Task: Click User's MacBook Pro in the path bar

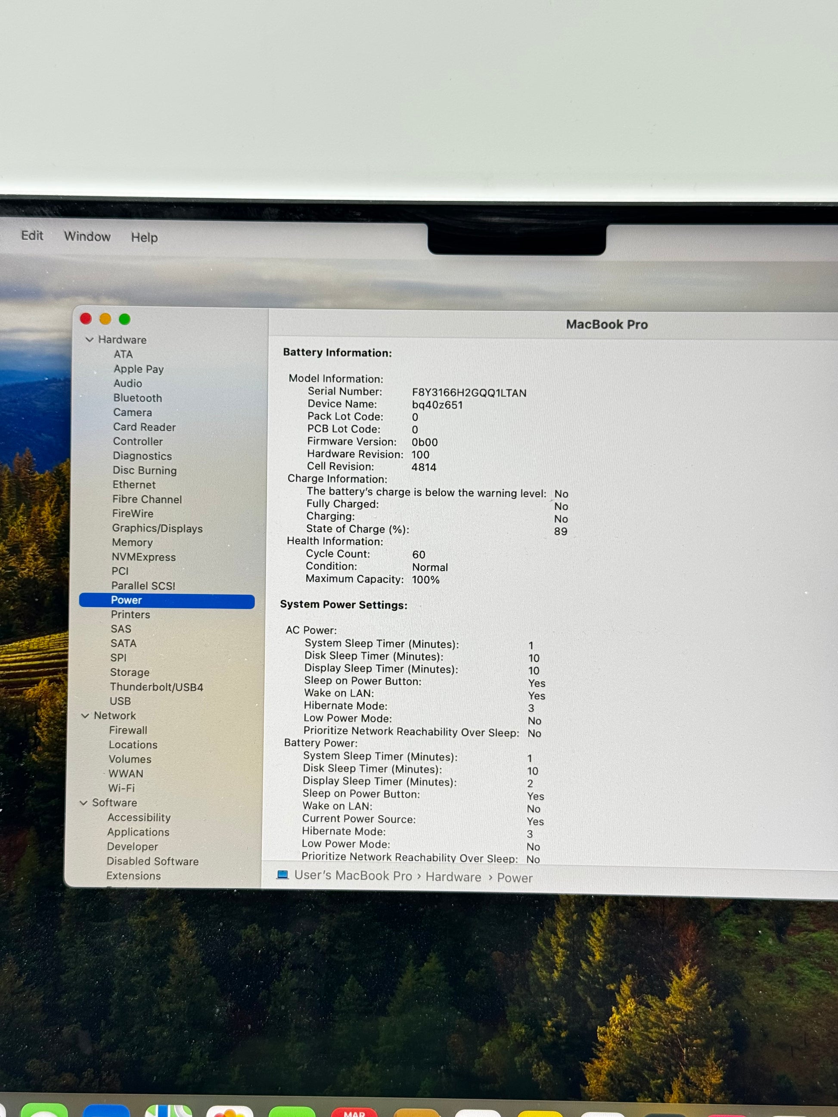Action: [x=353, y=876]
